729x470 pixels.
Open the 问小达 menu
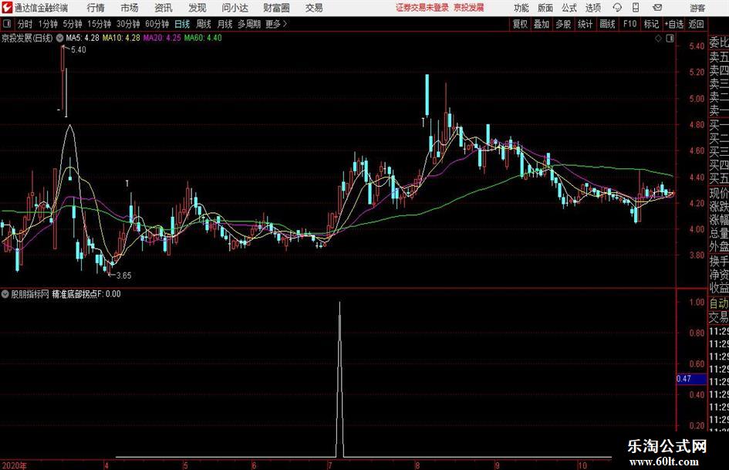(235, 8)
